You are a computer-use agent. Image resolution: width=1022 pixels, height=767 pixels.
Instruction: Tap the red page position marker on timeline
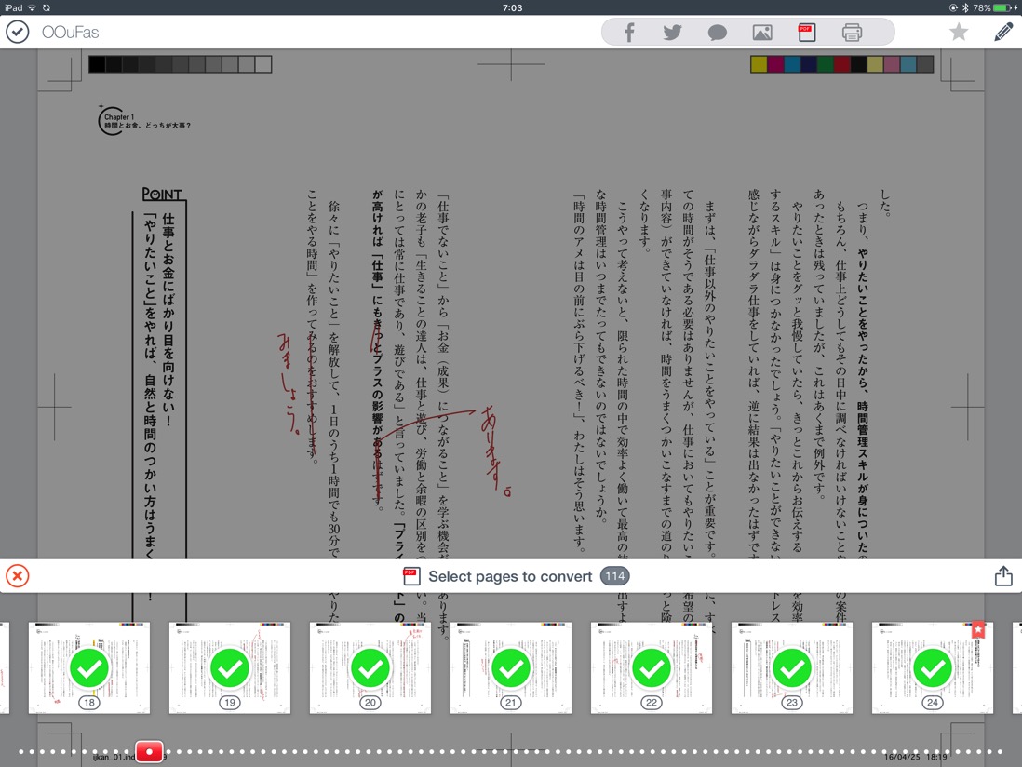tap(149, 751)
